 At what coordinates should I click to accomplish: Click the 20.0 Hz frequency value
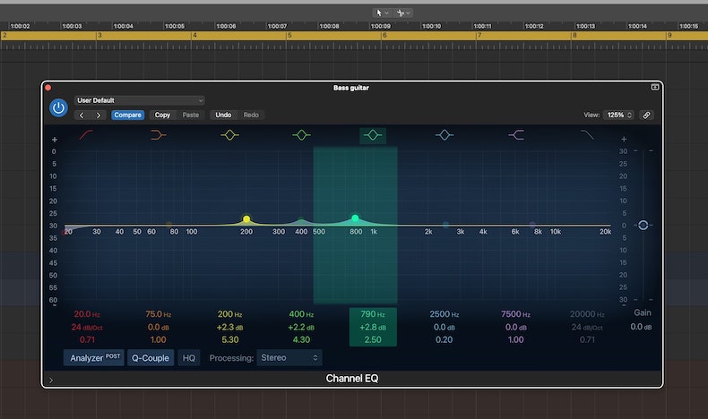pyautogui.click(x=87, y=314)
